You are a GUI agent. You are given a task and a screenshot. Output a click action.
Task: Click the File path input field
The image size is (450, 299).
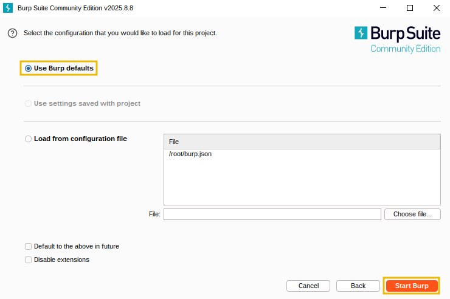pyautogui.click(x=272, y=214)
